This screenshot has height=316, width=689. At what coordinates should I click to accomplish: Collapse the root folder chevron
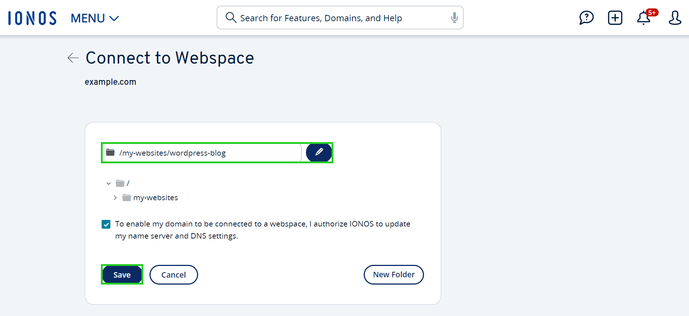(109, 183)
